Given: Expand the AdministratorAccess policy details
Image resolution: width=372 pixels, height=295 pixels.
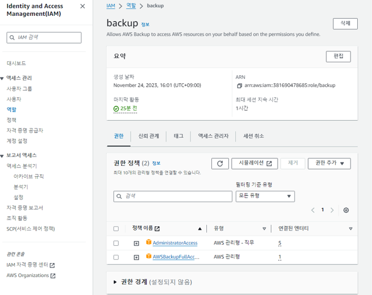Looking at the screenshot, I should click(136, 243).
